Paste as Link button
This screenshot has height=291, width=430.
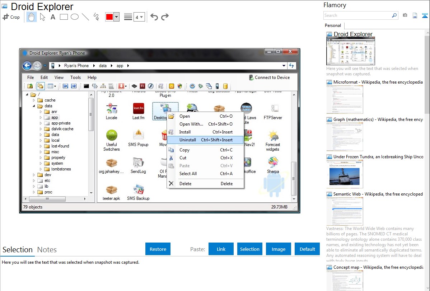221,249
